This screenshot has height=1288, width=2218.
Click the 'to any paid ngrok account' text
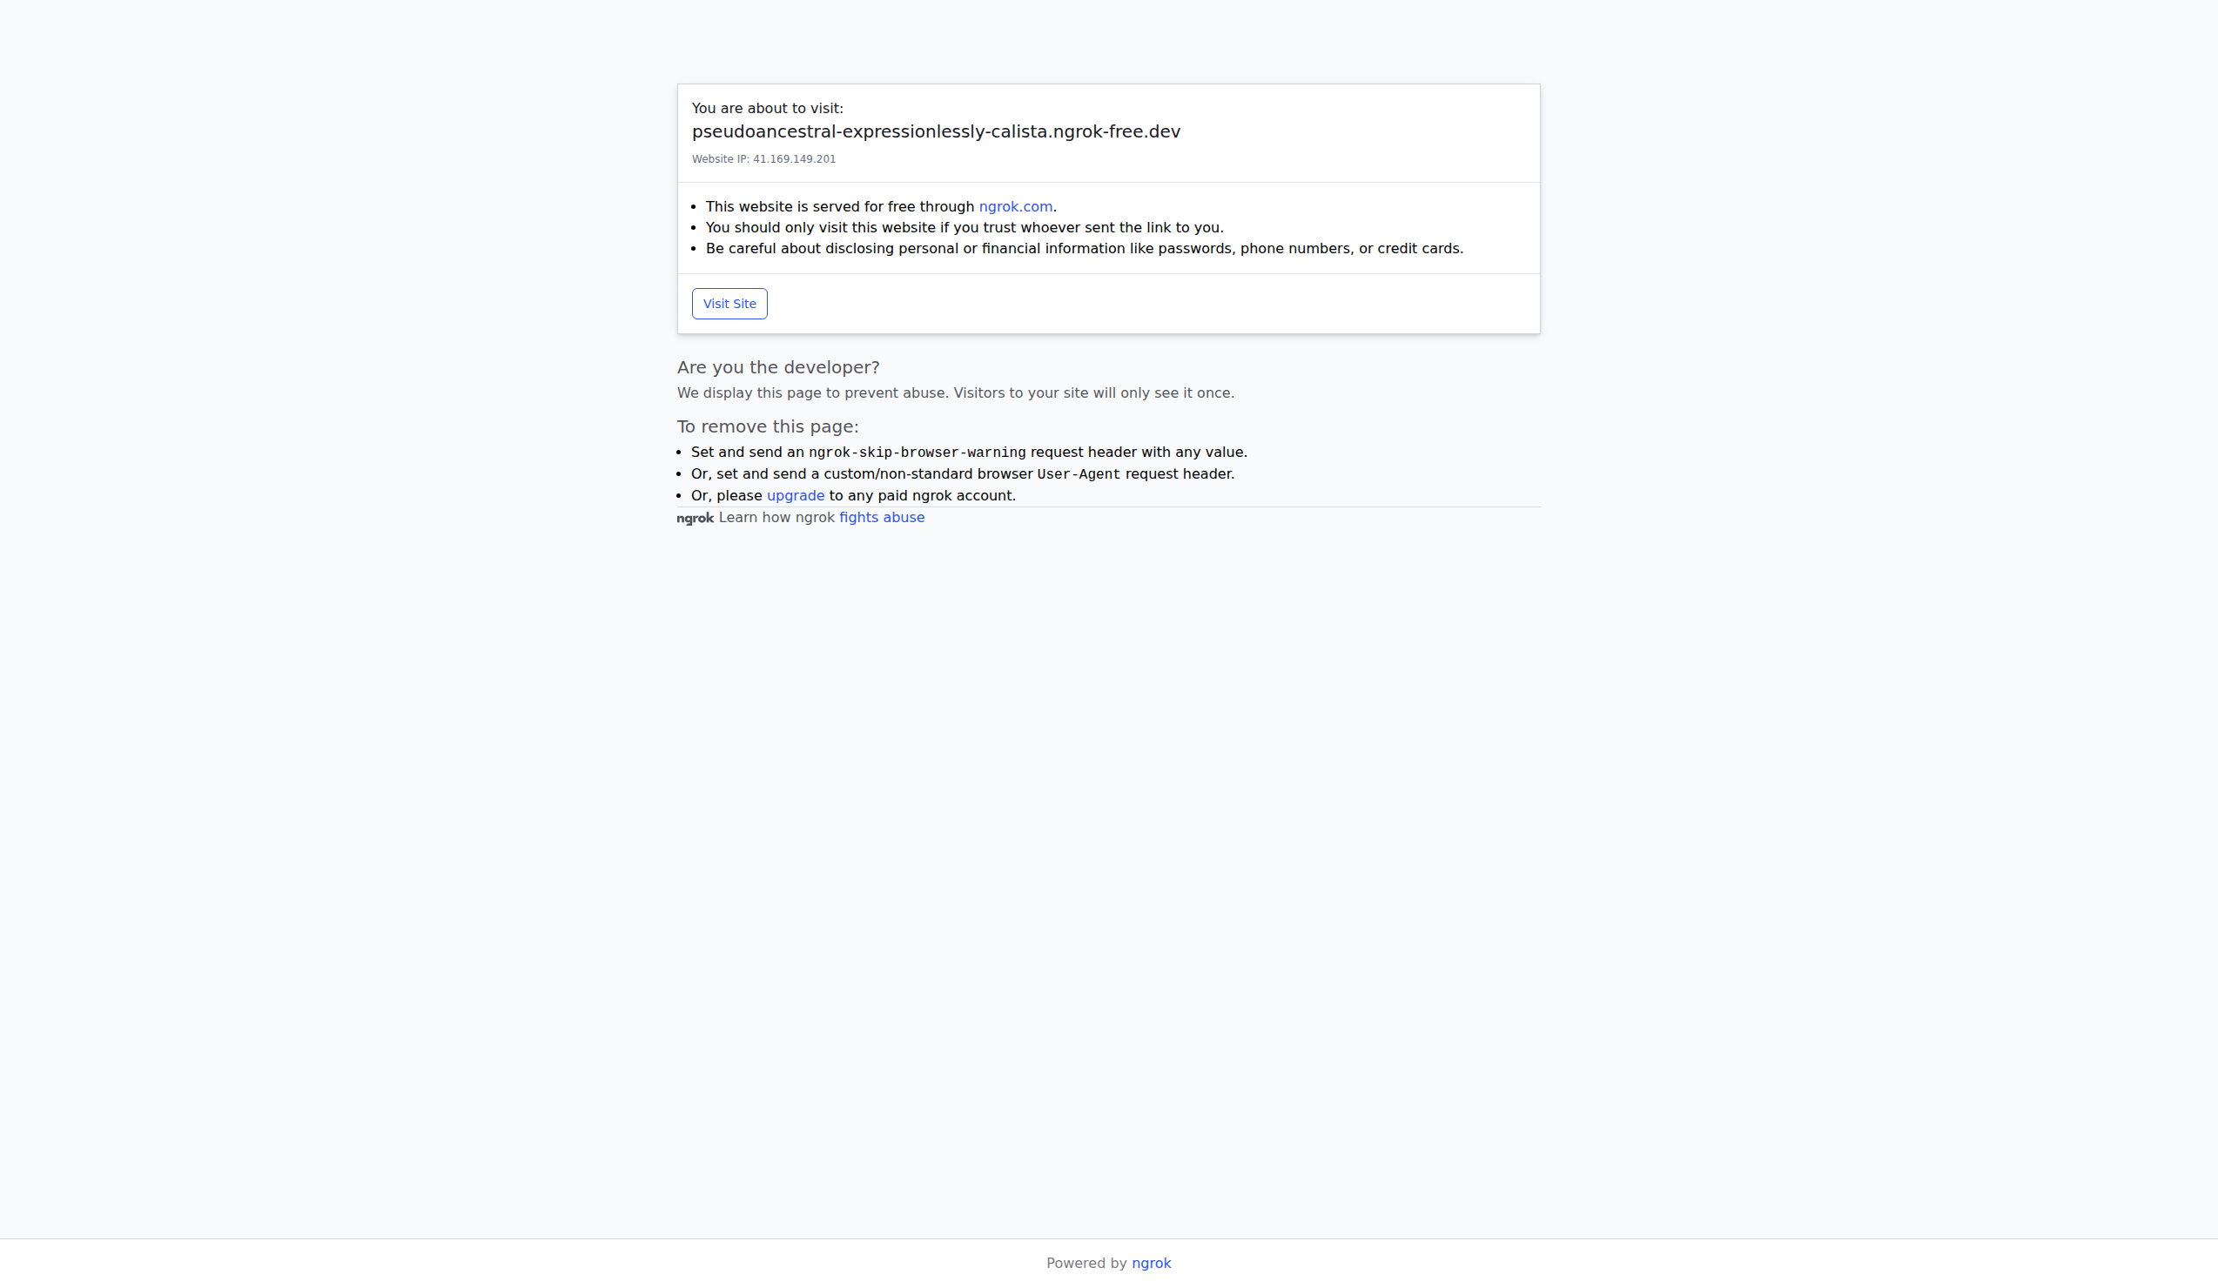pyautogui.click(x=922, y=495)
